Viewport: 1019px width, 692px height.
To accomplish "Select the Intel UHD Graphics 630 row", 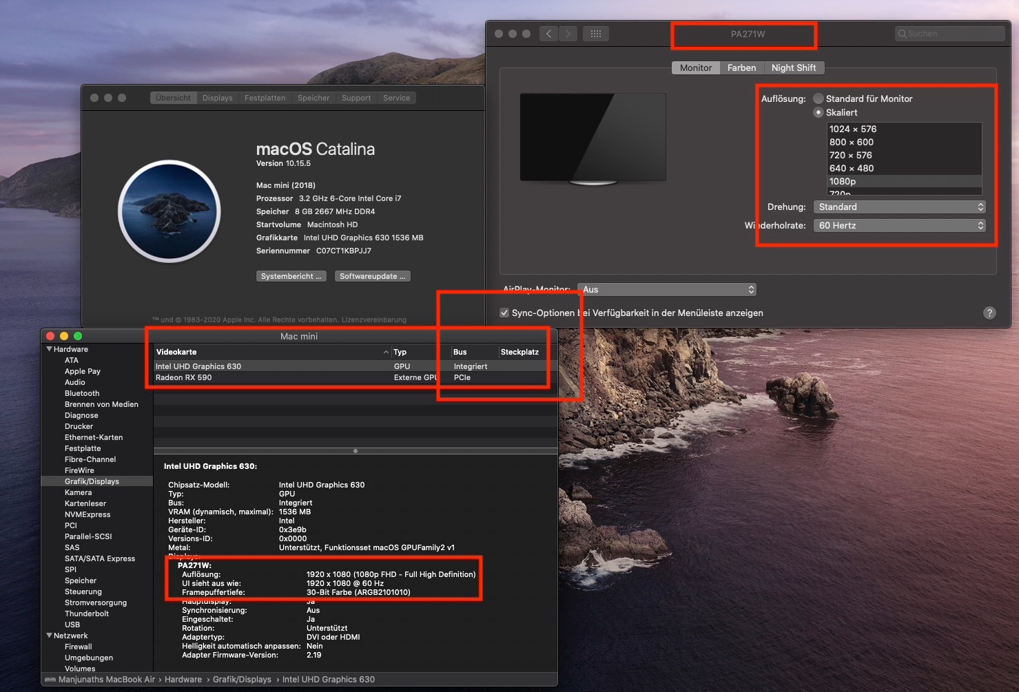I will (x=356, y=366).
